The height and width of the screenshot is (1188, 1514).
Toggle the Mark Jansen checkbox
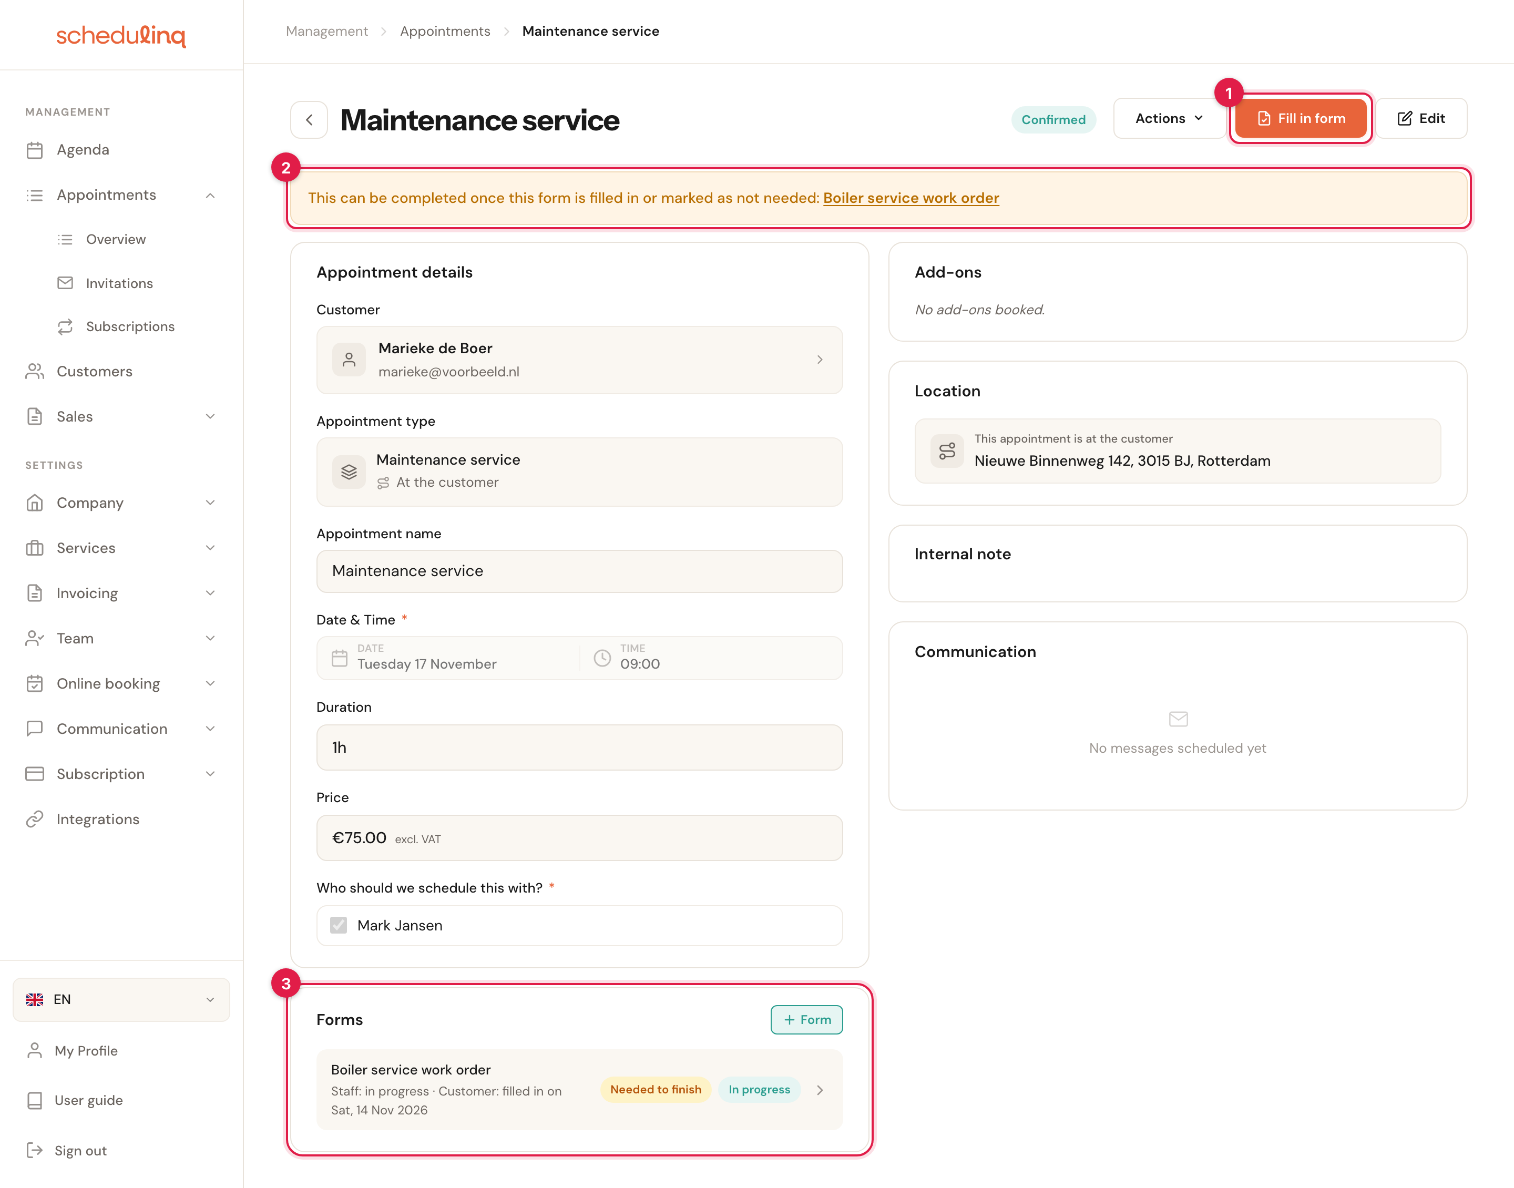[x=339, y=925]
